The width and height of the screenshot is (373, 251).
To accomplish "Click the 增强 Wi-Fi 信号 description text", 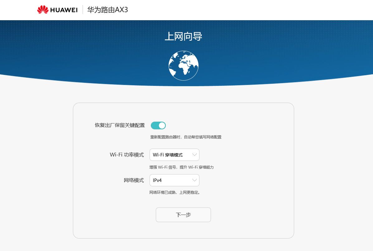I will tap(181, 167).
